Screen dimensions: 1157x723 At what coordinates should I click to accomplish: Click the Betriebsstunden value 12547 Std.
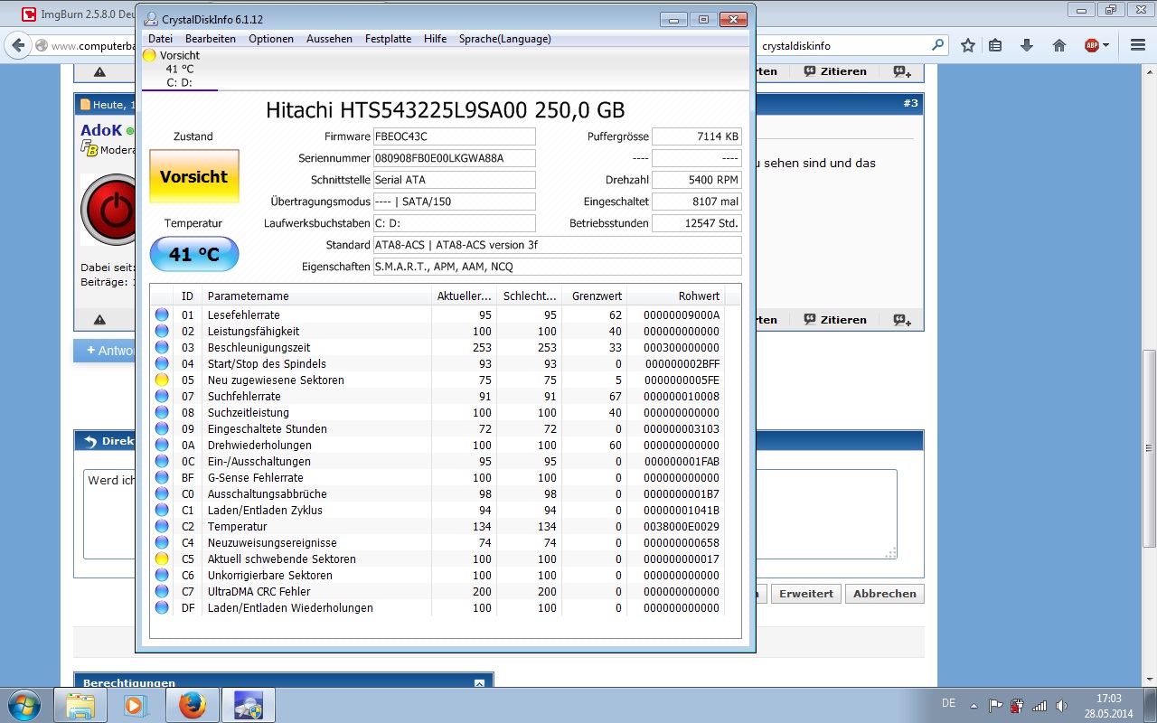tap(697, 223)
